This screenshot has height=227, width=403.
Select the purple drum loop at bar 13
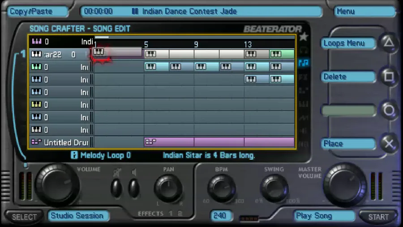[x=270, y=142]
